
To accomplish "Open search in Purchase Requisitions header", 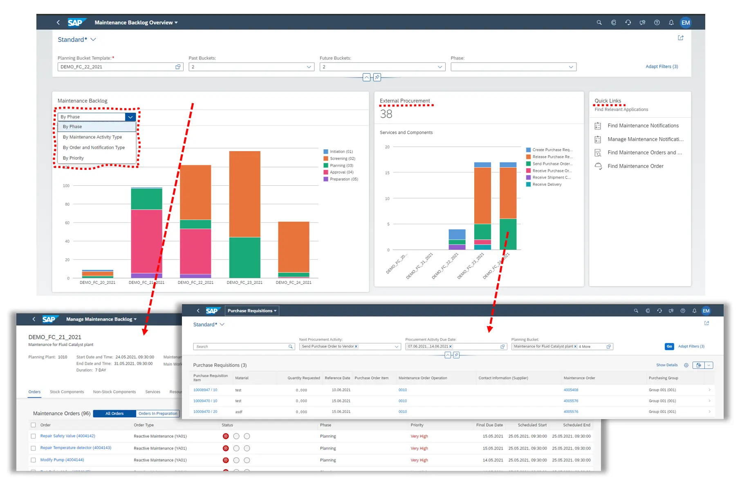I will (636, 311).
